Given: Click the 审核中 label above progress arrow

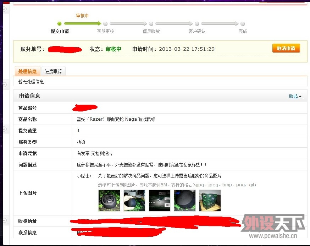Looking at the screenshot, I should point(82,16).
